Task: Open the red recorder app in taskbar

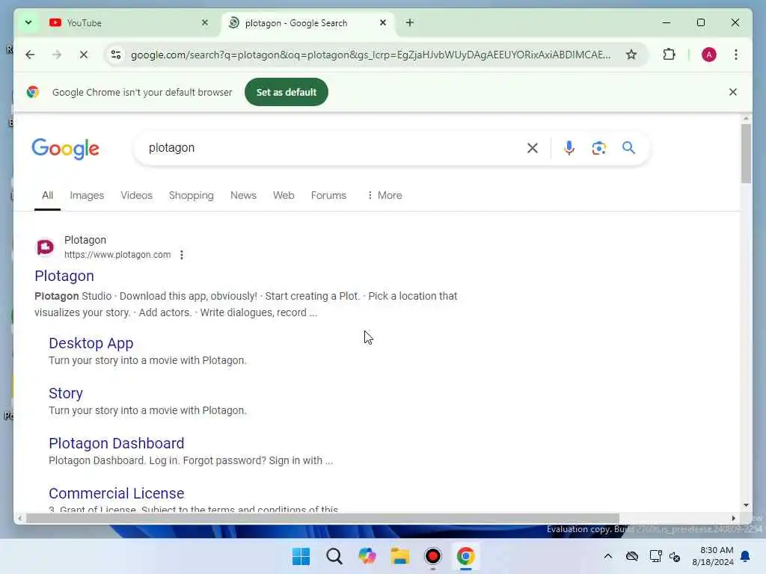Action: (x=433, y=556)
